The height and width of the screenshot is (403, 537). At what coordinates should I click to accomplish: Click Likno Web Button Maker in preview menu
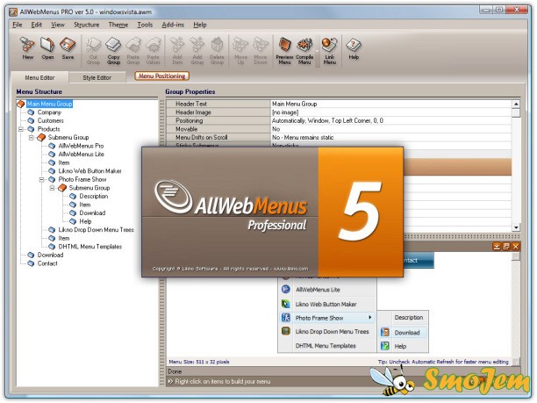(x=327, y=305)
